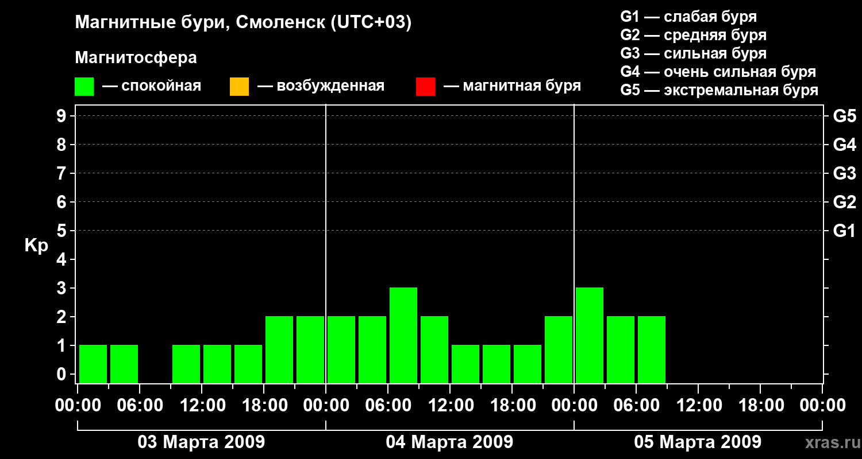Click the 18:00 bar on 04 Марта
Image resolution: width=862 pixels, height=459 pixels.
click(528, 364)
